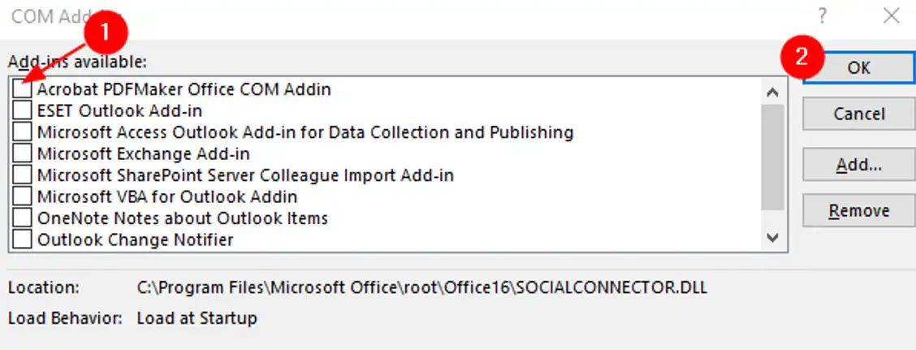The width and height of the screenshot is (916, 350).
Task: Enable Microsoft Access Outlook Add-in checkbox
Action: (x=23, y=132)
